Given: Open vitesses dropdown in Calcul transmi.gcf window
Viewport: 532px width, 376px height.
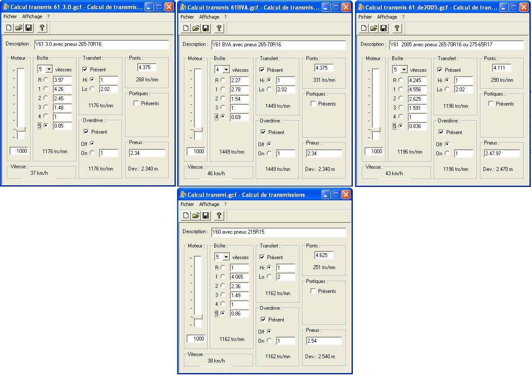Looking at the screenshot, I should click(226, 257).
